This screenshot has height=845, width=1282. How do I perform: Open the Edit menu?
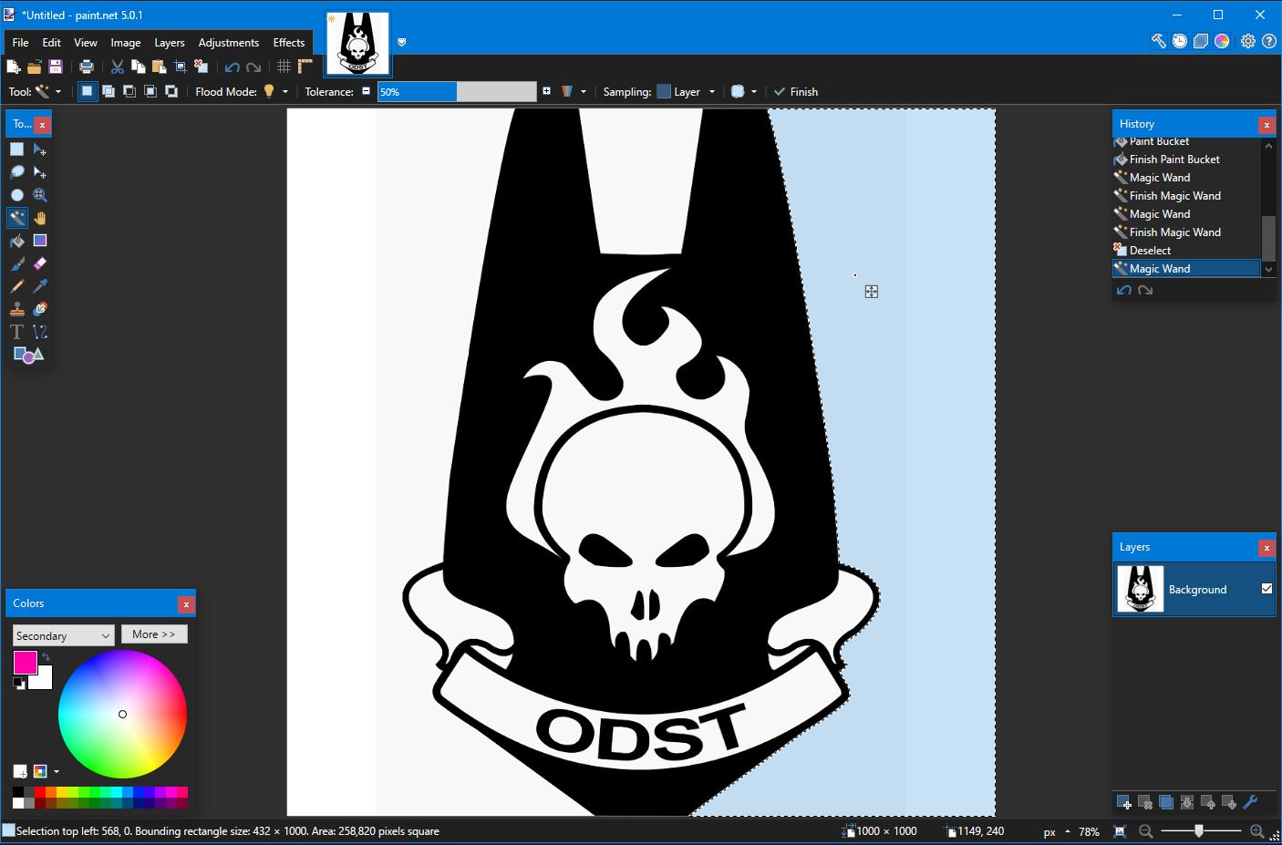point(52,42)
